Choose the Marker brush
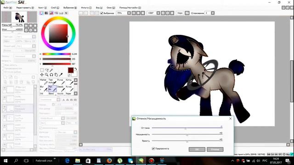The width and height of the screenshot is (294, 165). click(44, 82)
